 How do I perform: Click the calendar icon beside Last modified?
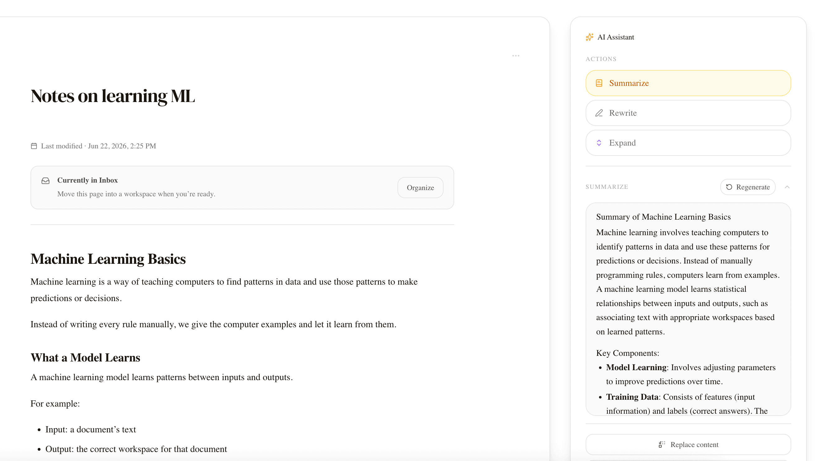point(34,146)
